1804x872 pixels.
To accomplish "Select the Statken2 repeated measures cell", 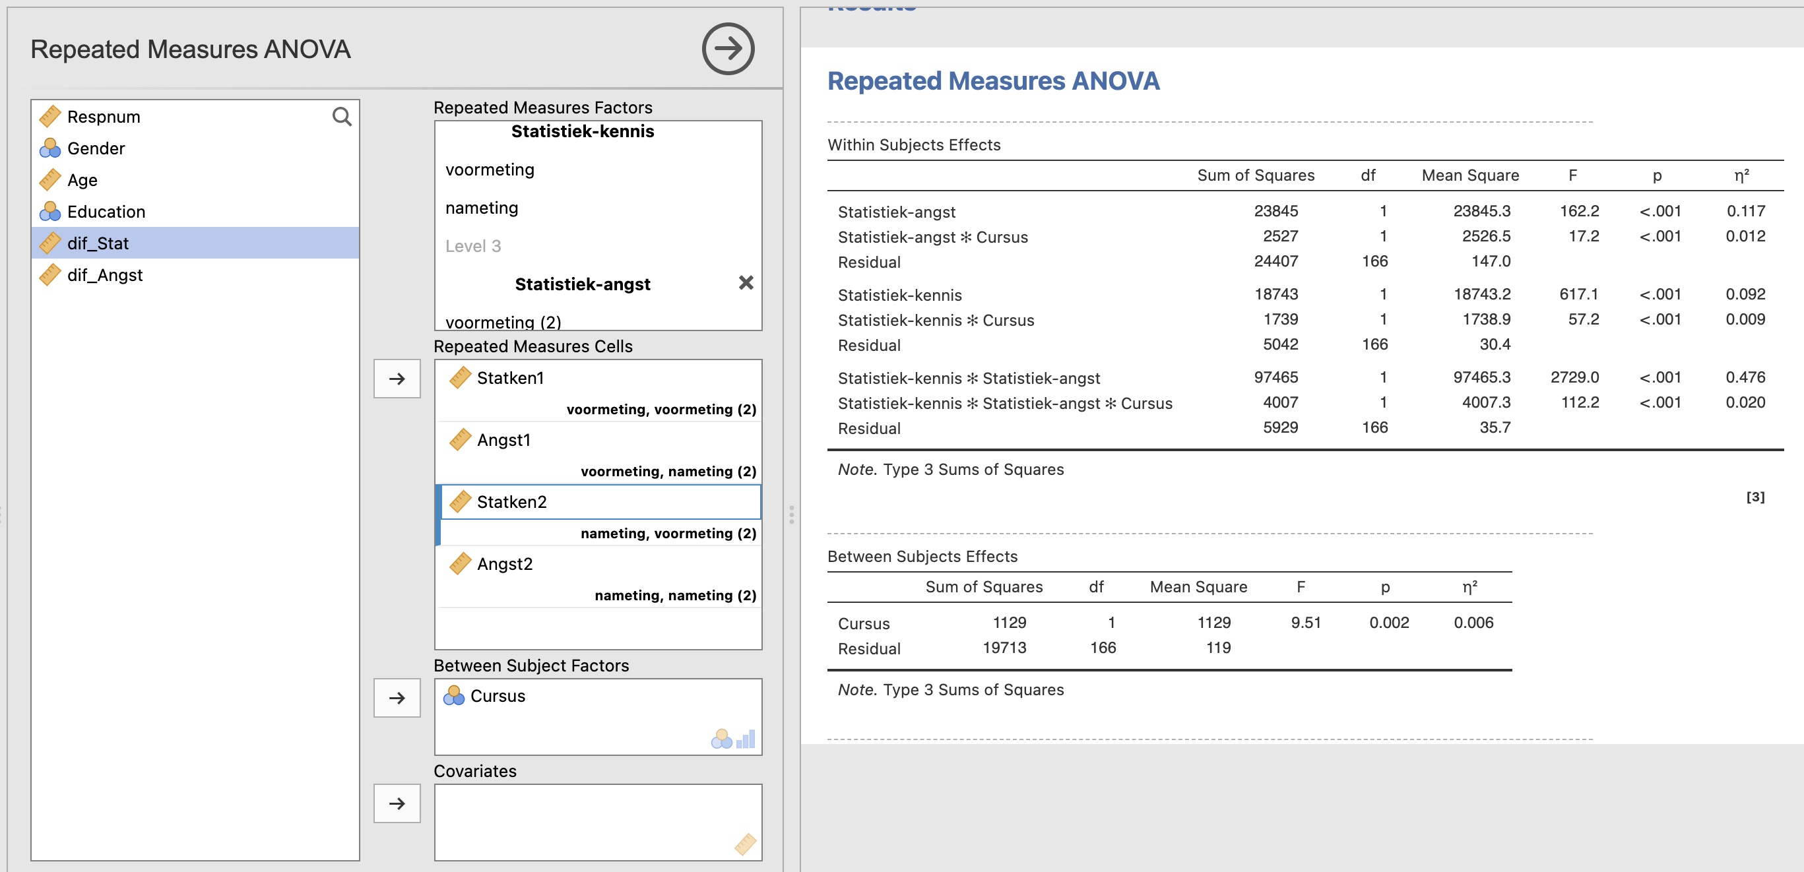I will pyautogui.click(x=512, y=502).
